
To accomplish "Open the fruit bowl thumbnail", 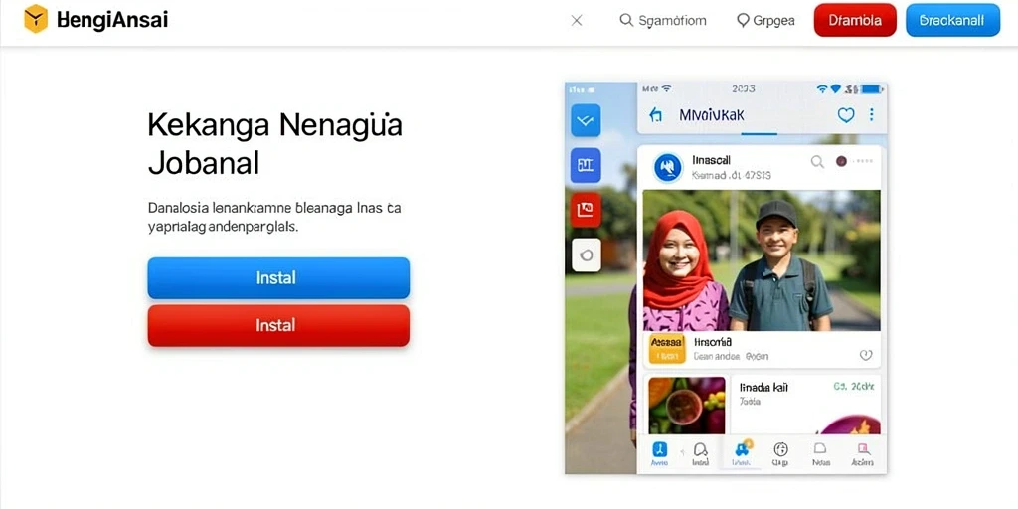I will [687, 406].
